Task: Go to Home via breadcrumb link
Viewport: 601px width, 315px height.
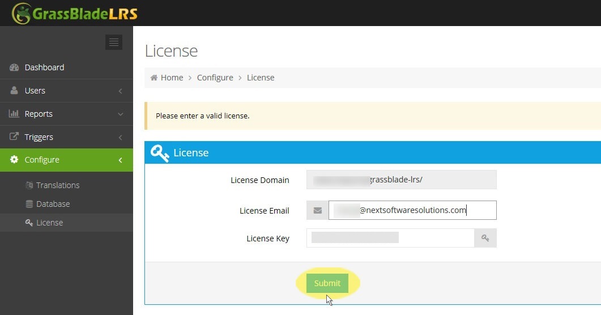Action: (172, 78)
